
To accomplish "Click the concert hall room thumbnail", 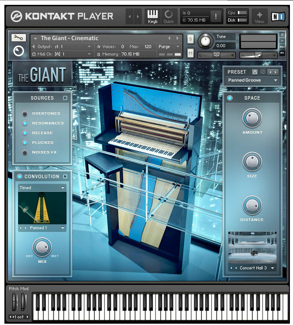I will (252, 248).
